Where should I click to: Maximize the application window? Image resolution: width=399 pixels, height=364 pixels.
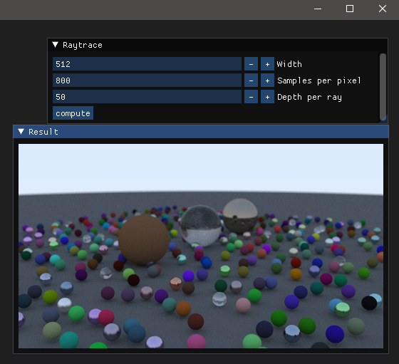[350, 9]
